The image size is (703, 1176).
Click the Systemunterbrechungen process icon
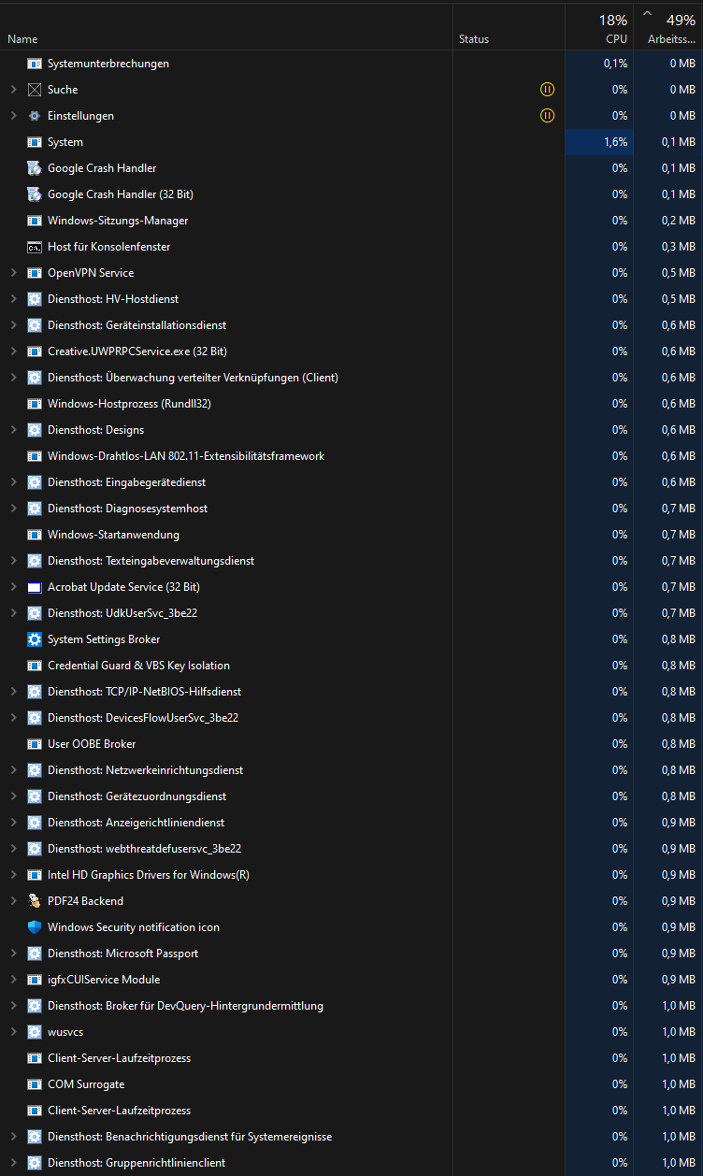pos(35,64)
